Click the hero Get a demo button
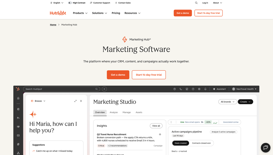Viewport: 273px width, 155px height. tap(118, 75)
